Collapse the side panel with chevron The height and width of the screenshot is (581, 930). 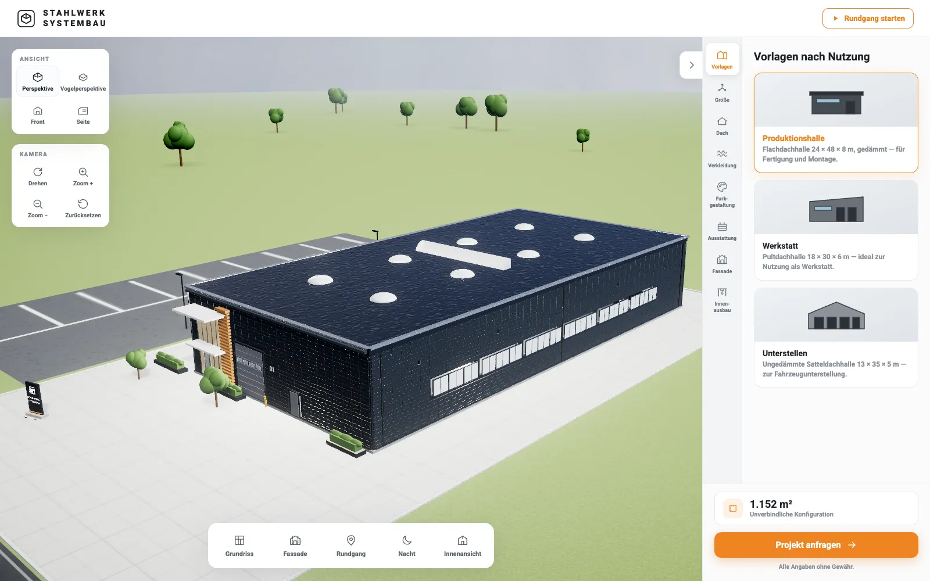pyautogui.click(x=692, y=65)
